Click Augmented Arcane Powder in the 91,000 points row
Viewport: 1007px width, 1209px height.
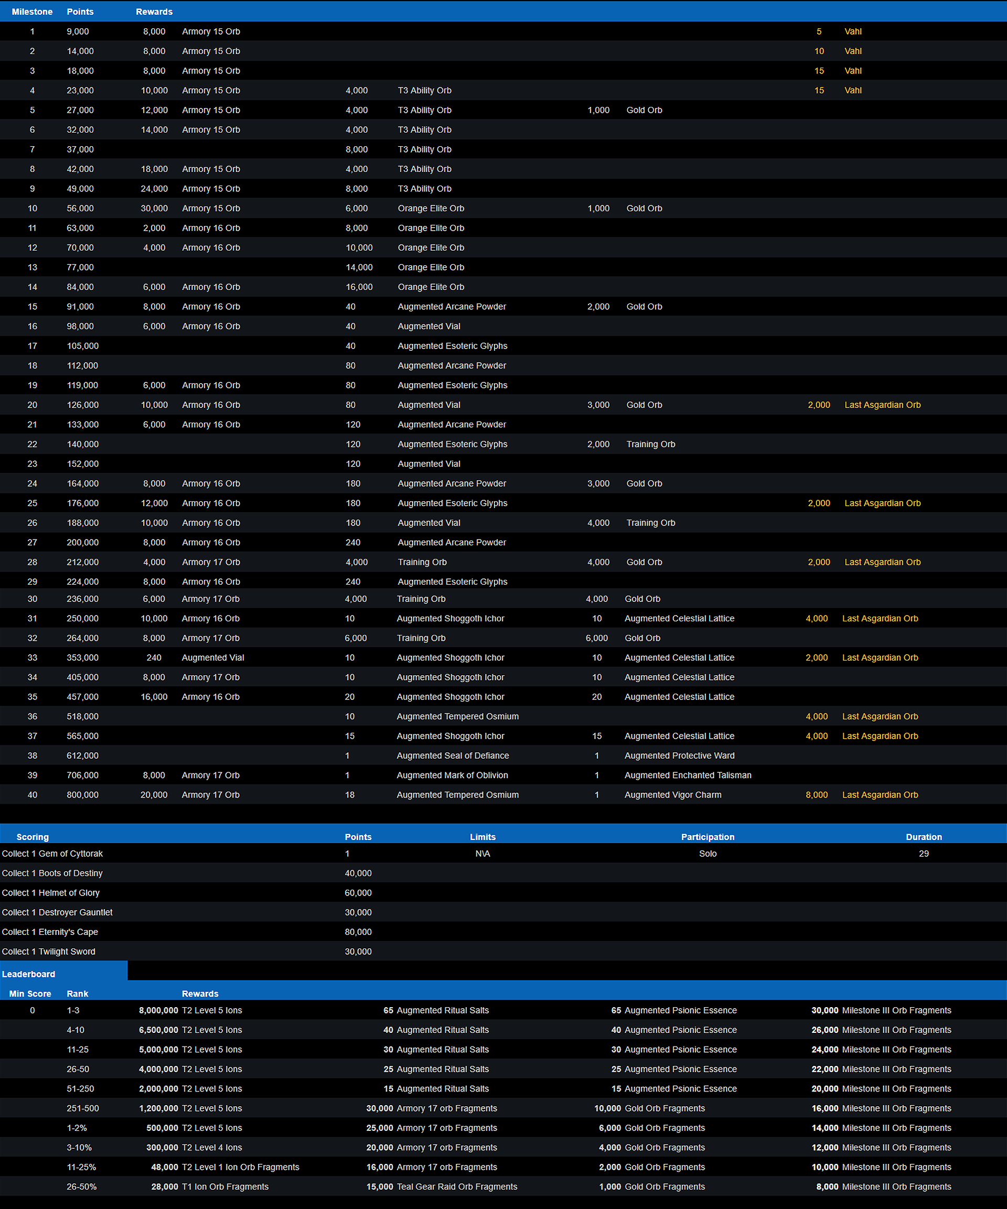tap(452, 306)
